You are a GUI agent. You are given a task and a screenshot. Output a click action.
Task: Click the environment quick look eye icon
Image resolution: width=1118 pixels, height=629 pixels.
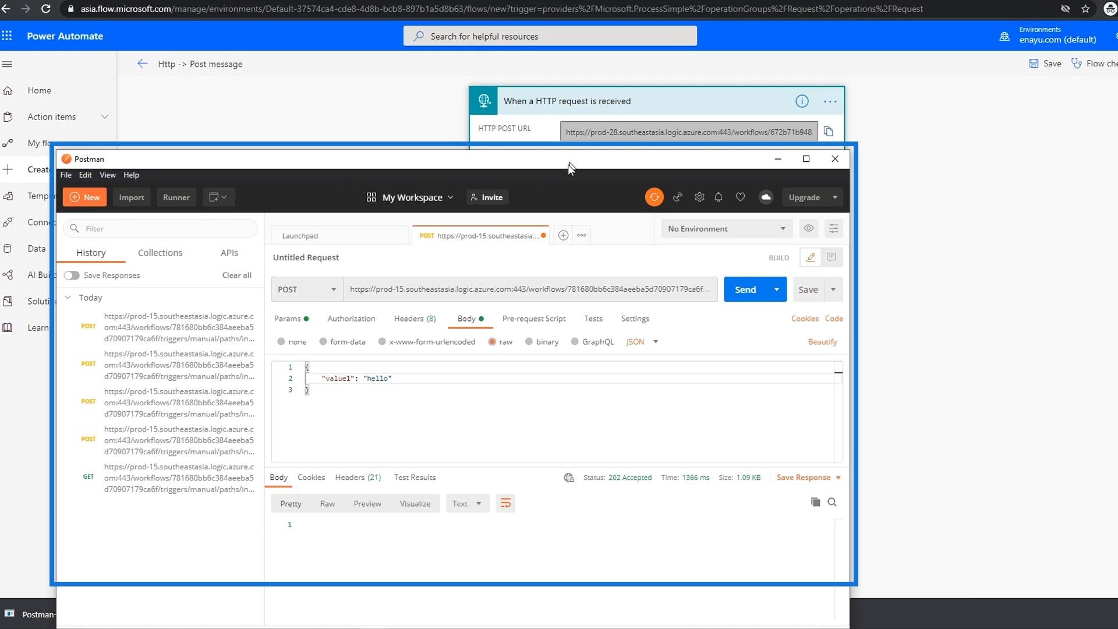[x=809, y=229]
